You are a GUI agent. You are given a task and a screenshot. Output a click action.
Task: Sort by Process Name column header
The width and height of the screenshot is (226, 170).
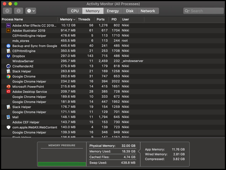(29, 19)
